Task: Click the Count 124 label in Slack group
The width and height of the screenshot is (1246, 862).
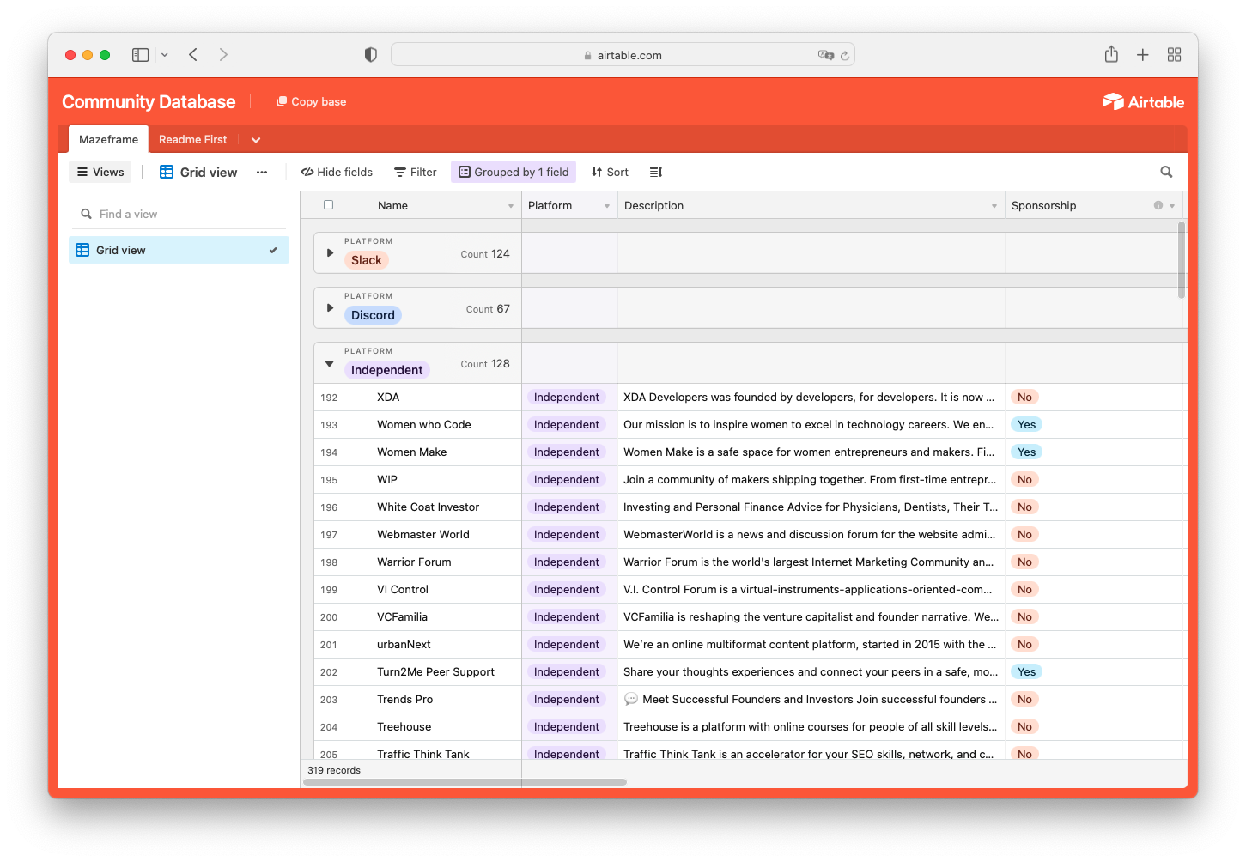Action: 485,254
